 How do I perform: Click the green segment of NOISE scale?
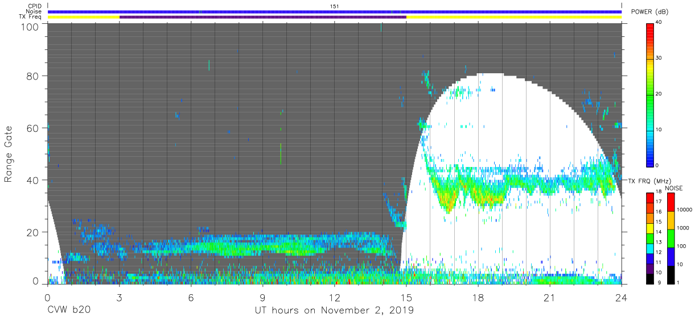[x=671, y=238]
